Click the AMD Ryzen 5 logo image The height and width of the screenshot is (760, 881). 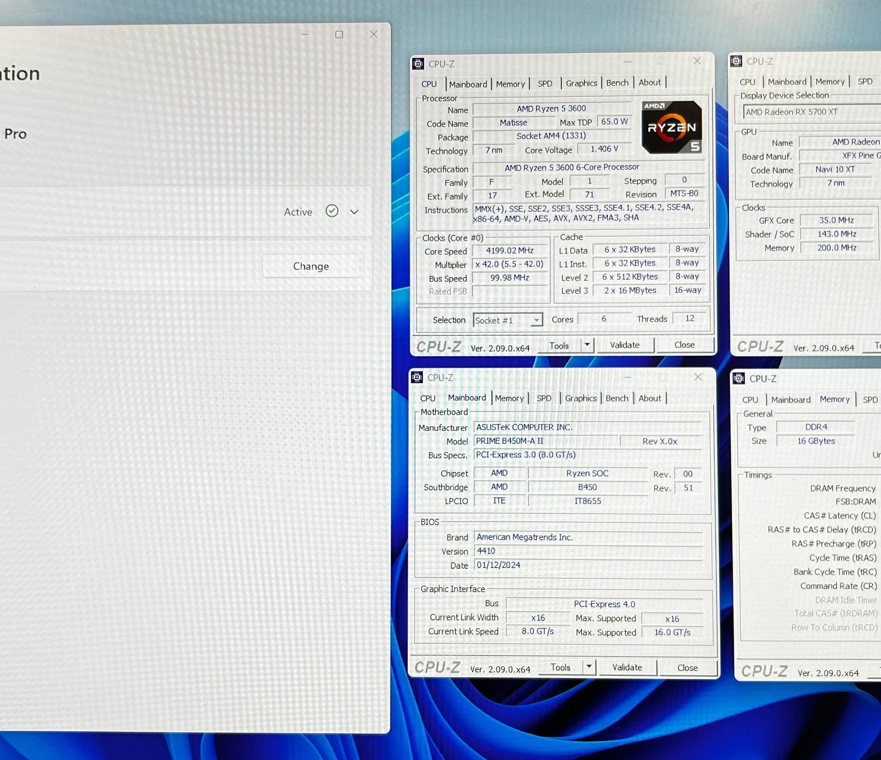(x=672, y=127)
